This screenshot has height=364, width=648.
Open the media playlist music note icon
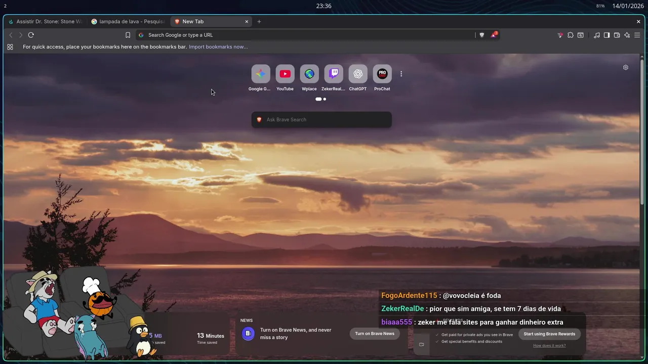click(597, 35)
